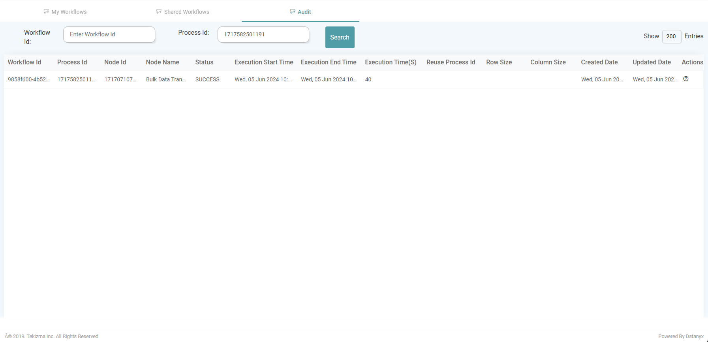Viewport: 708px width, 342px height.
Task: Focus the Enter Workflow Id field
Action: (x=109, y=34)
